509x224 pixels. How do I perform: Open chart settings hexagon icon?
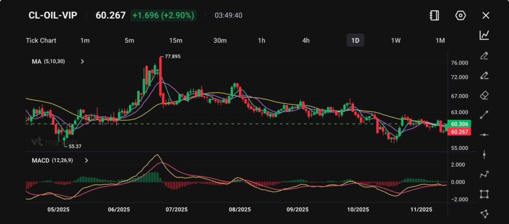pyautogui.click(x=460, y=15)
